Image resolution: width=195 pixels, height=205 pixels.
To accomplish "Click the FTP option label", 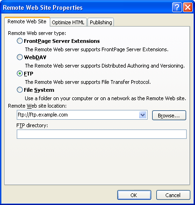I will click(x=28, y=74).
